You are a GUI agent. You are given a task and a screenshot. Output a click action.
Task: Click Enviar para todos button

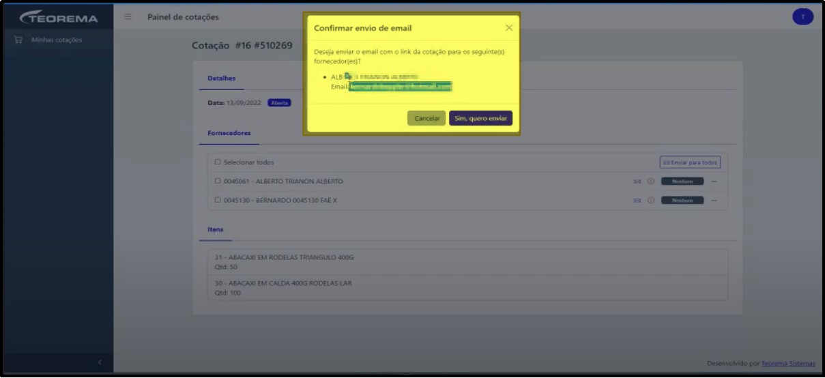click(x=690, y=162)
